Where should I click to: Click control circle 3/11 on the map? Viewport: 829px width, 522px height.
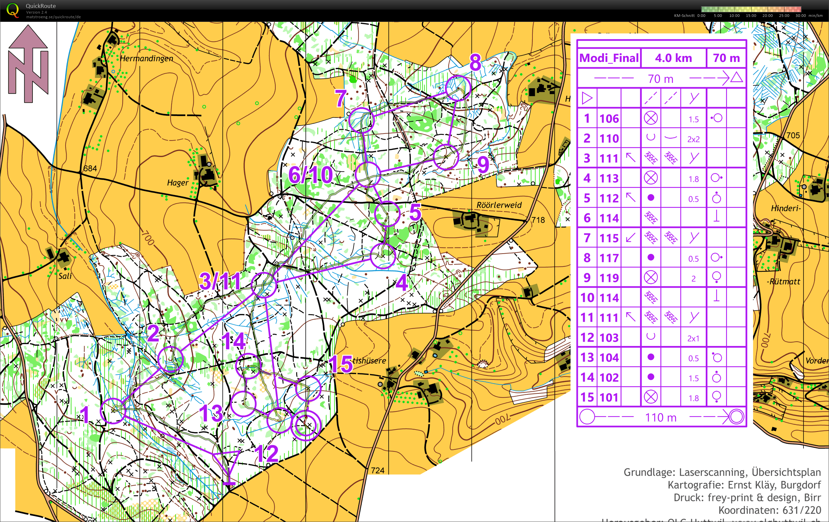tap(264, 284)
